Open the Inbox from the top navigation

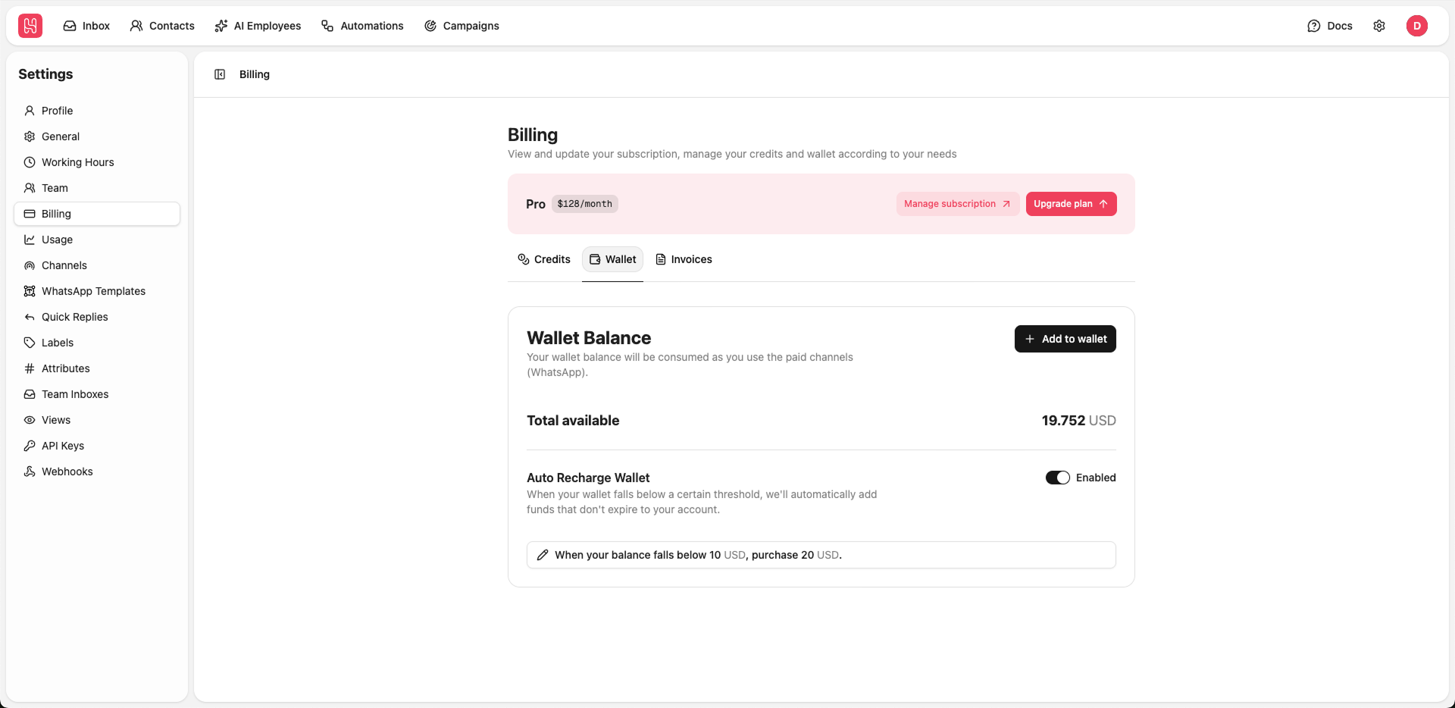point(86,26)
